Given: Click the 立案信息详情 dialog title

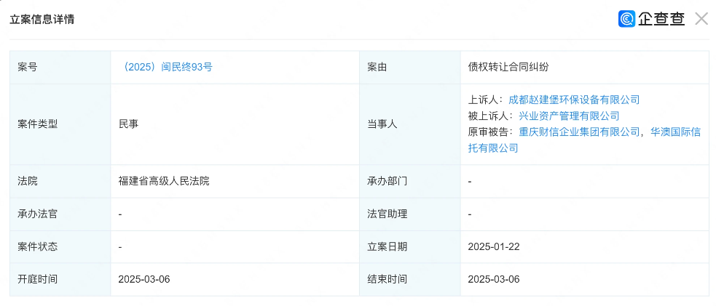Looking at the screenshot, I should click(42, 19).
